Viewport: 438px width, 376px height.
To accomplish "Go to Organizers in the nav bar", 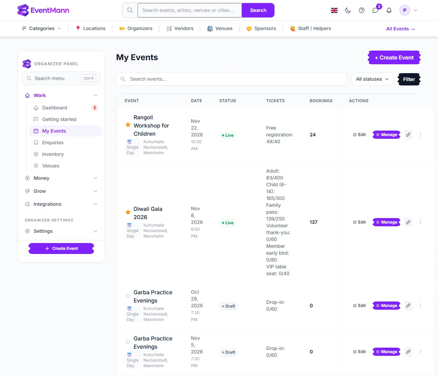I will click(136, 28).
